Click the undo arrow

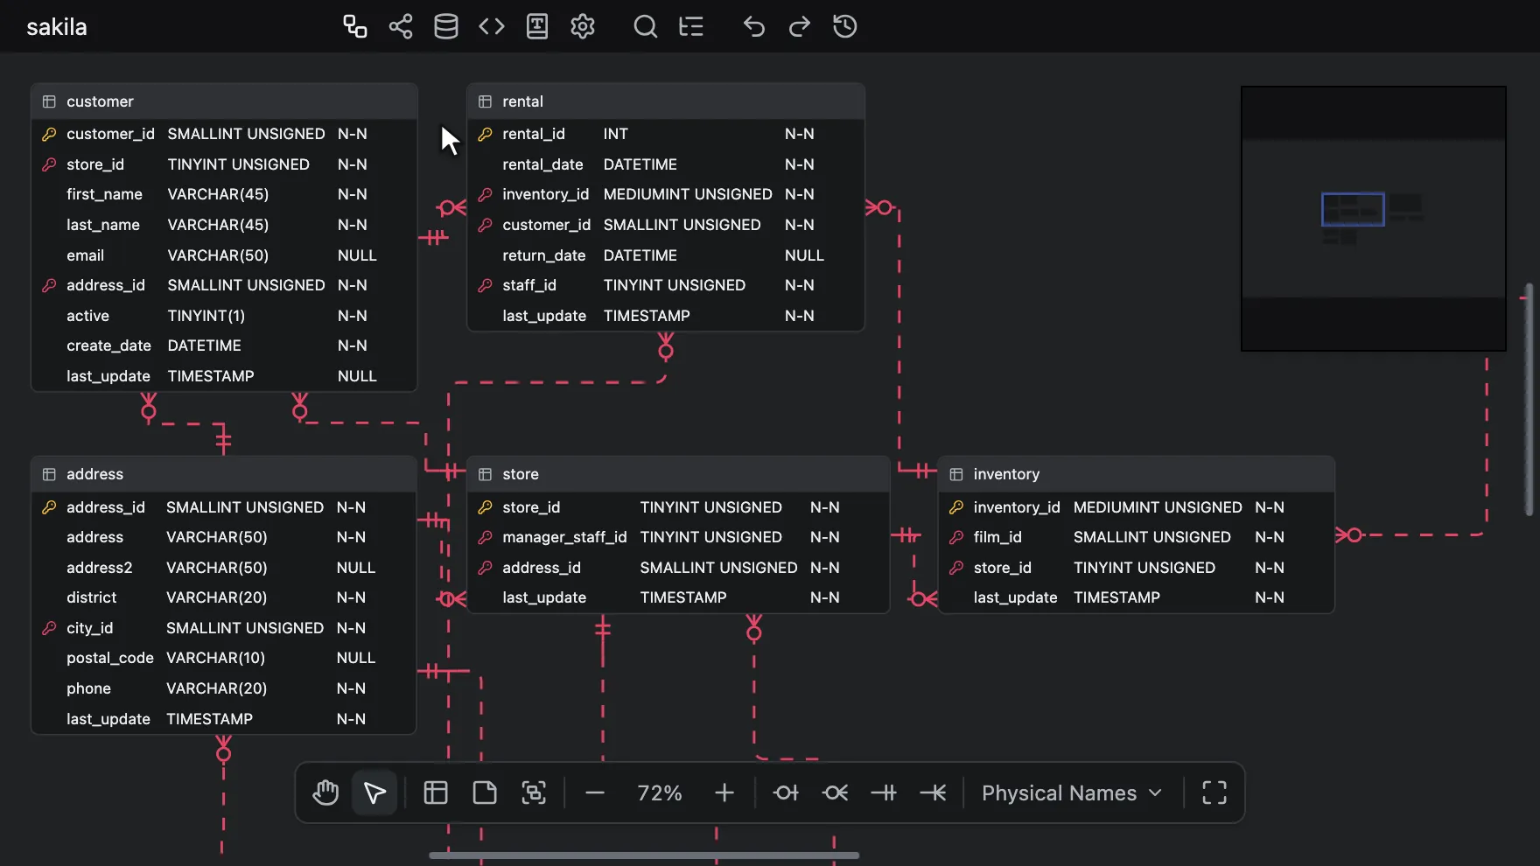pyautogui.click(x=754, y=26)
